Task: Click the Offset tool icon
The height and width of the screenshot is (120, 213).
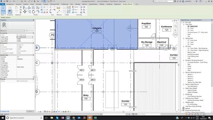Action: click(29, 8)
